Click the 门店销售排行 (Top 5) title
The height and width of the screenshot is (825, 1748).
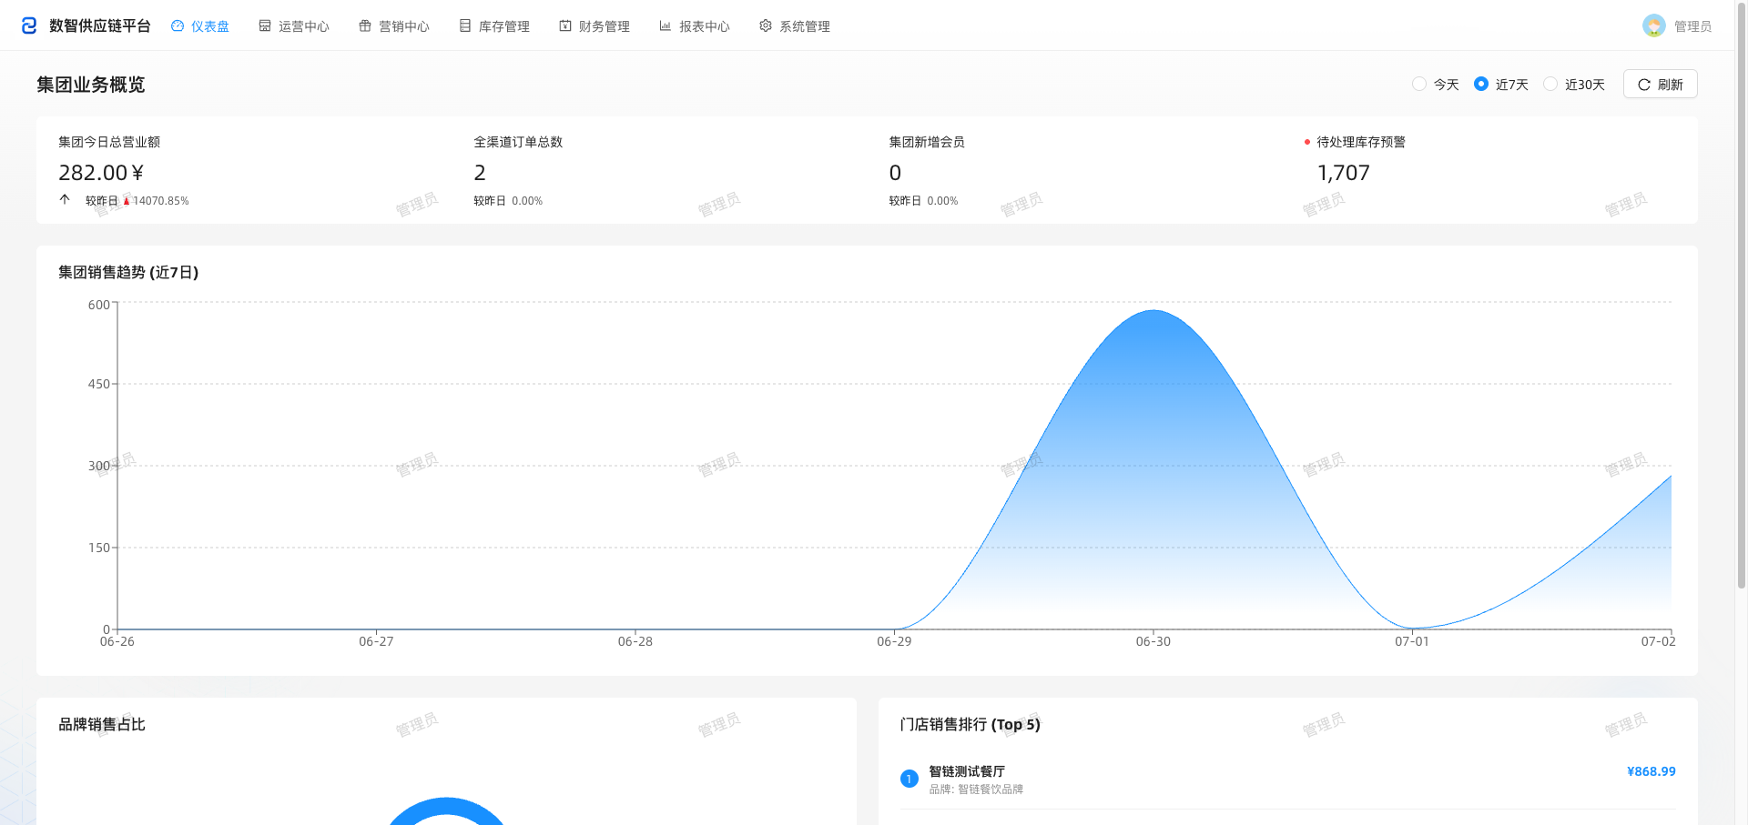970,724
